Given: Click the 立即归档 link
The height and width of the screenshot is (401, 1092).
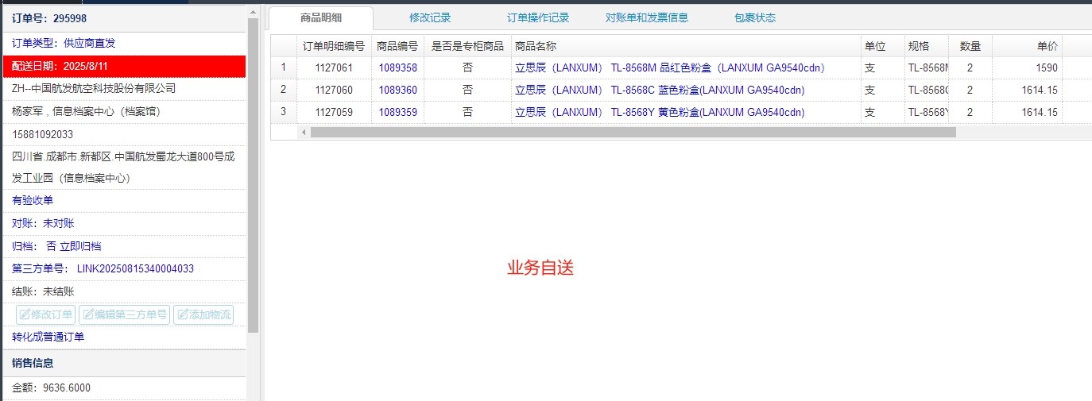Looking at the screenshot, I should point(80,246).
